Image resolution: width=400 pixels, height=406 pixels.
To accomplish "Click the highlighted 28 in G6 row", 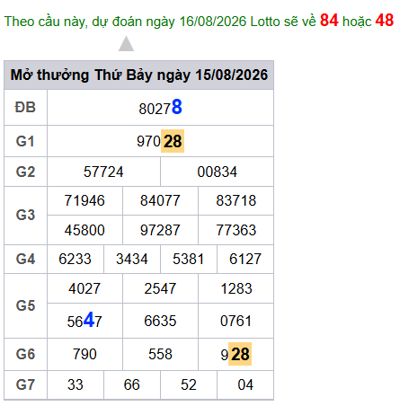I will [x=240, y=354].
